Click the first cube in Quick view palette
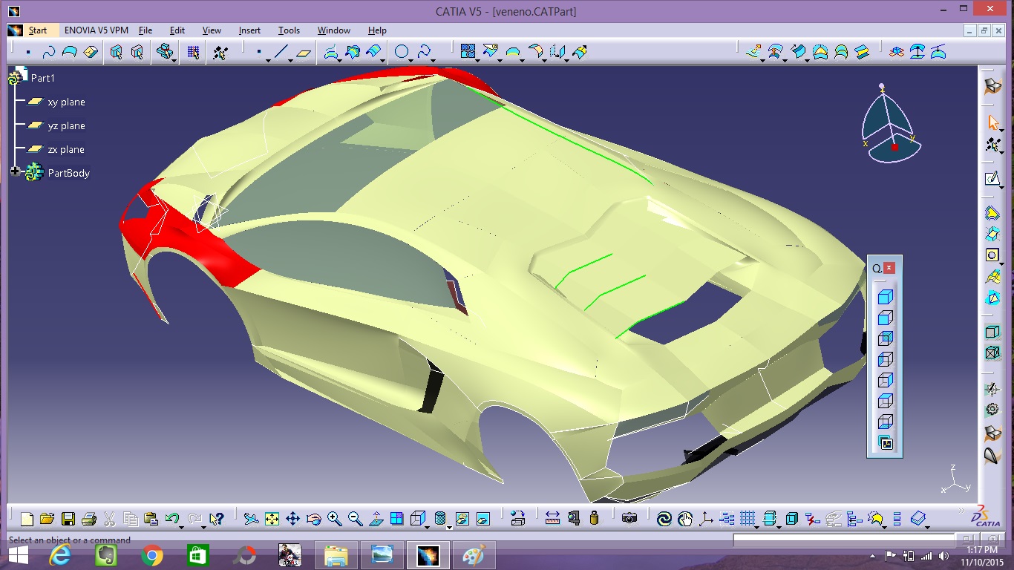 [x=885, y=298]
